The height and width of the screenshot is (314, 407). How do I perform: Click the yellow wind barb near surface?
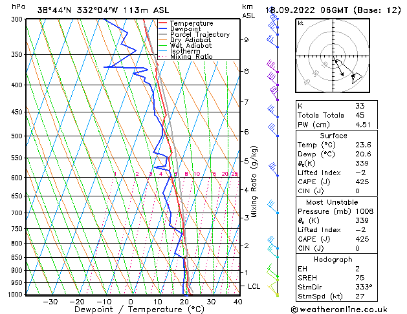tap(273, 289)
